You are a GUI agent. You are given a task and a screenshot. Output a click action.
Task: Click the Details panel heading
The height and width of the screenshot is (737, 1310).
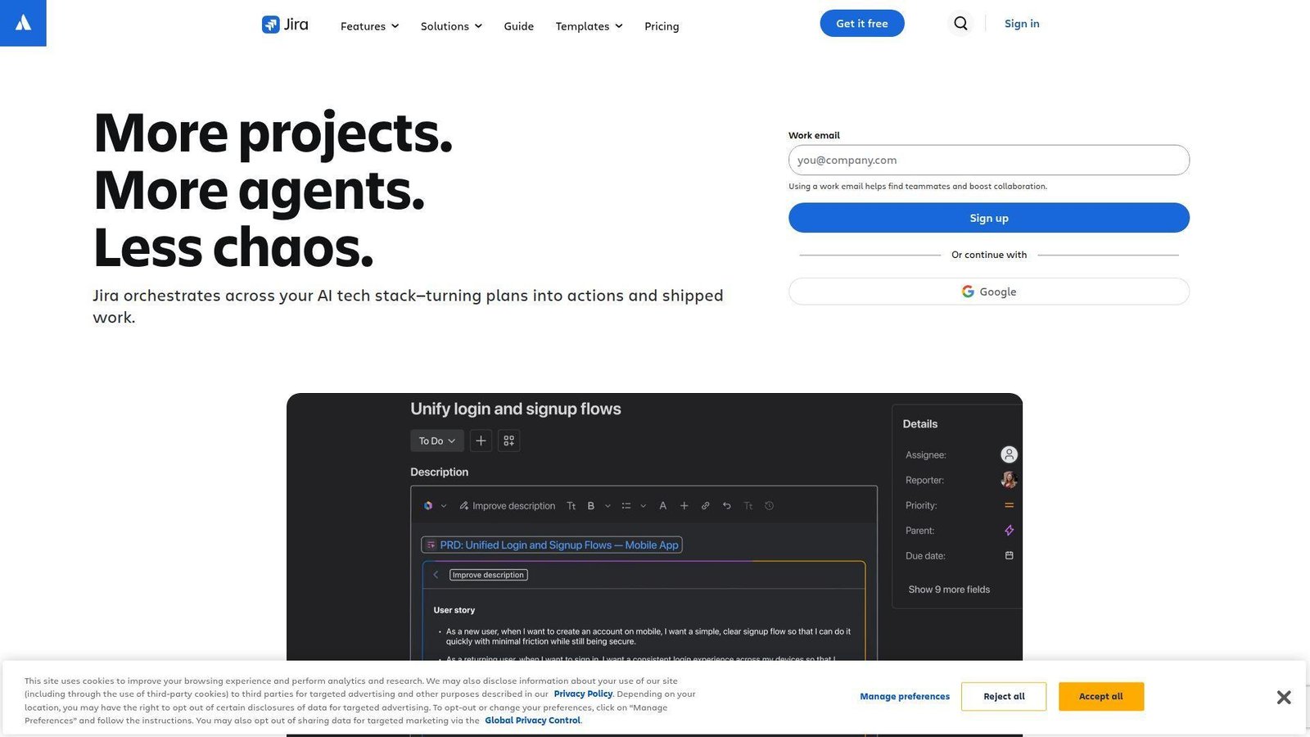click(x=920, y=424)
